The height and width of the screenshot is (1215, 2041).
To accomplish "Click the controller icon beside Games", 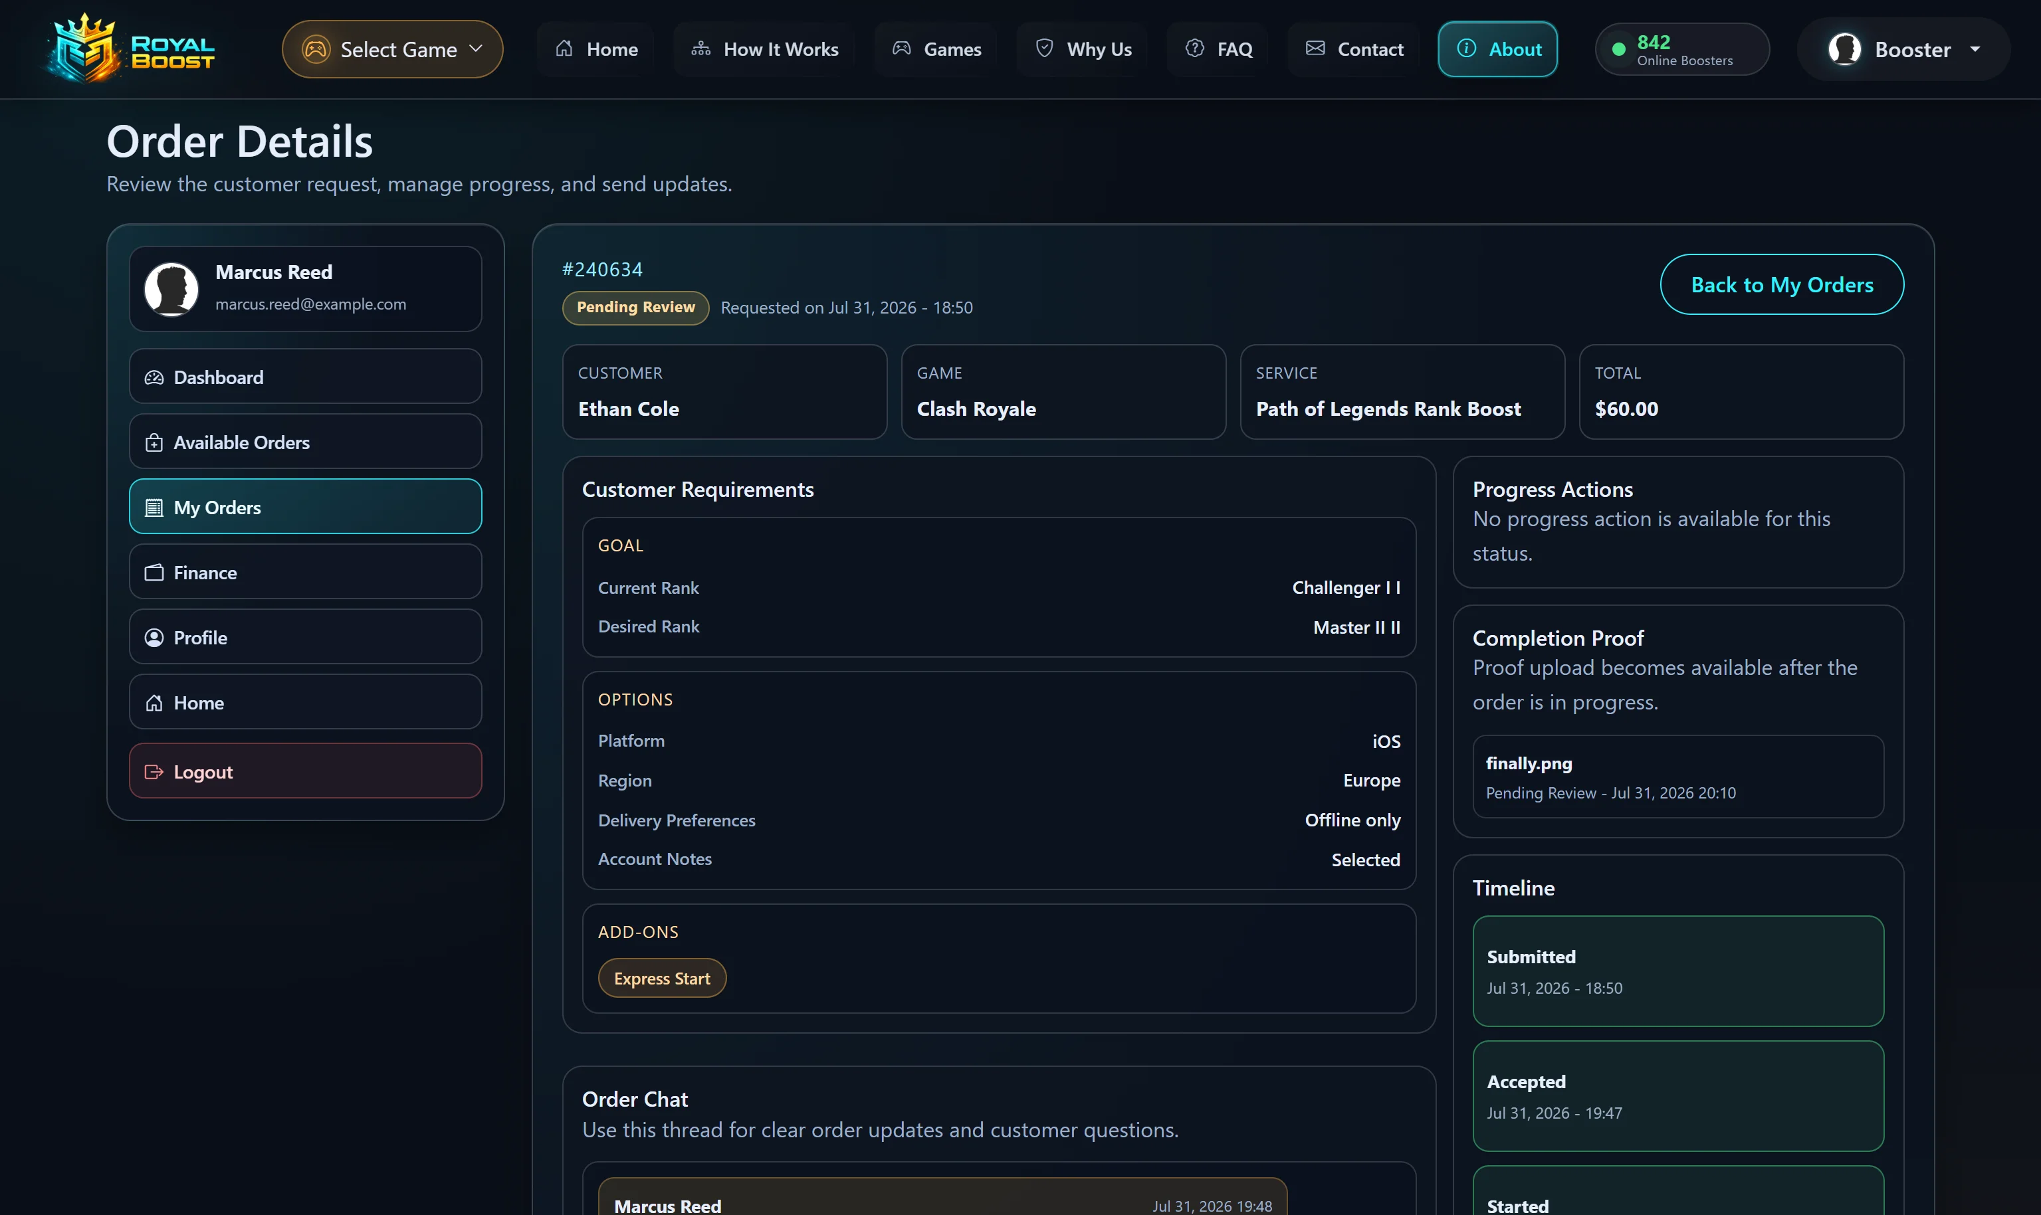I will tap(902, 49).
